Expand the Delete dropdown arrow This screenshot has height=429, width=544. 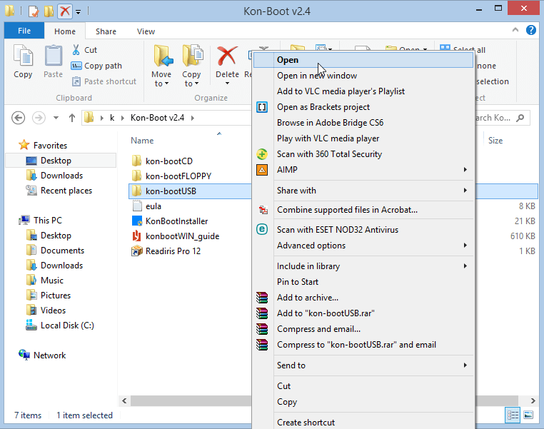(x=227, y=84)
